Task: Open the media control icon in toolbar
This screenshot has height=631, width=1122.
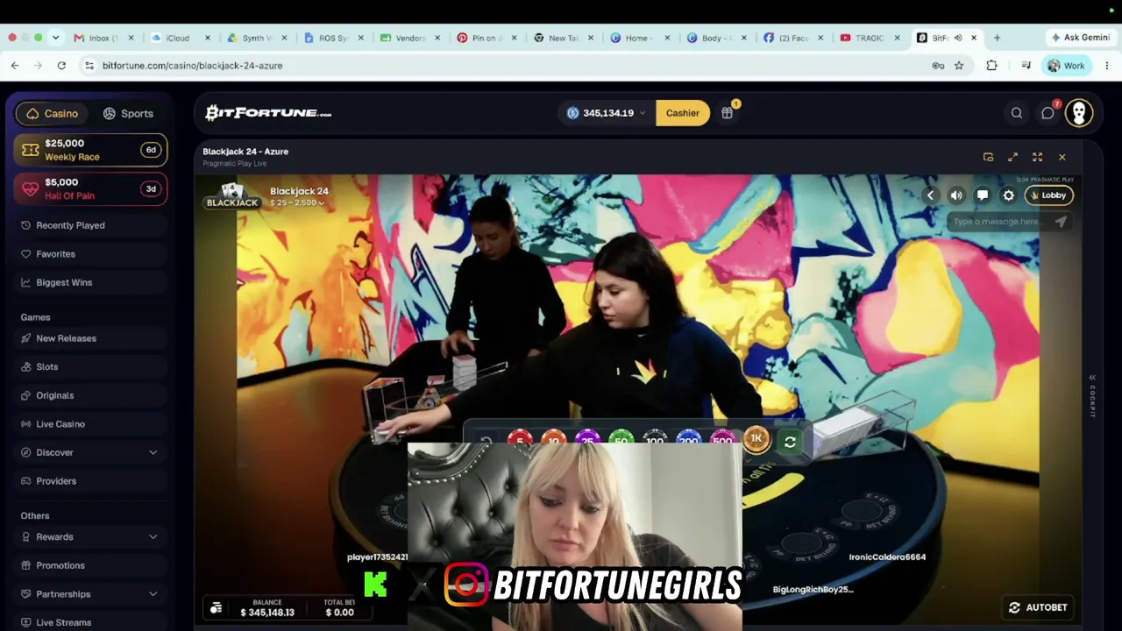Action: tap(1026, 66)
